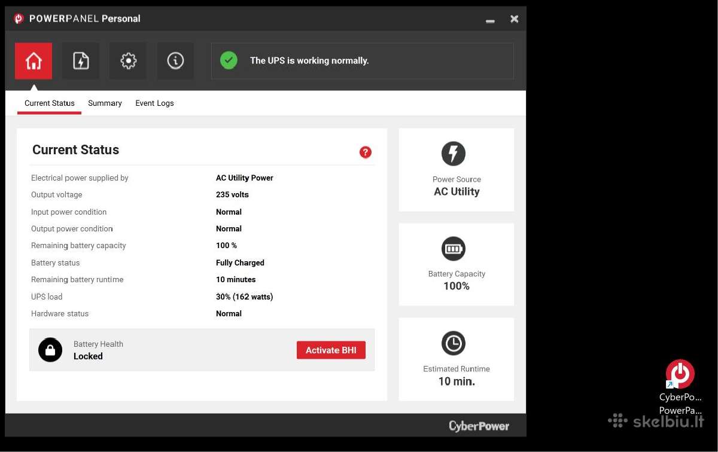
Task: Click the Battery Capacity battery icon
Action: click(454, 249)
